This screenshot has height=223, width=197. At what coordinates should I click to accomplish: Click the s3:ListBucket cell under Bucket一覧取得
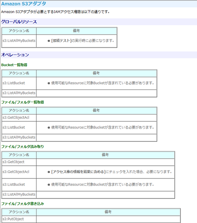click(x=19, y=83)
